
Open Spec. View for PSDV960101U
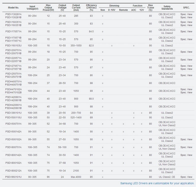point(186,177)
